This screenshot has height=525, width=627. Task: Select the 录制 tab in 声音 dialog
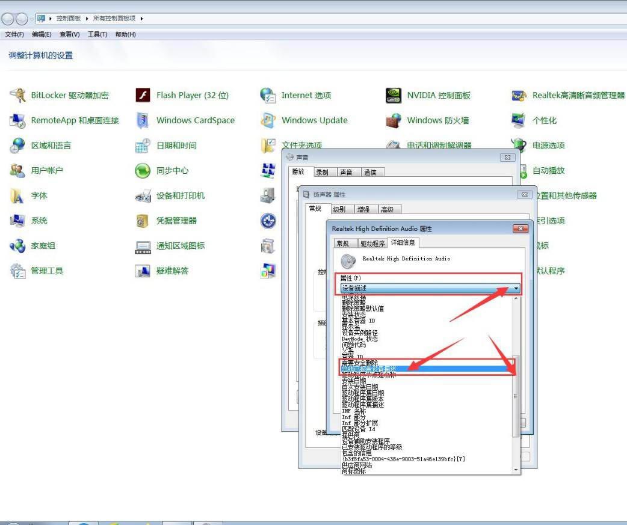pos(323,172)
